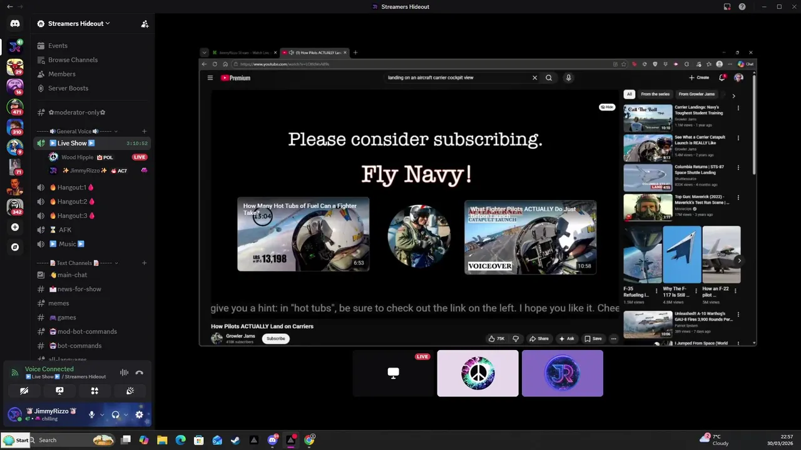The height and width of the screenshot is (450, 801).
Task: Select user Wood Hippie in voice channel
Action: [77, 157]
